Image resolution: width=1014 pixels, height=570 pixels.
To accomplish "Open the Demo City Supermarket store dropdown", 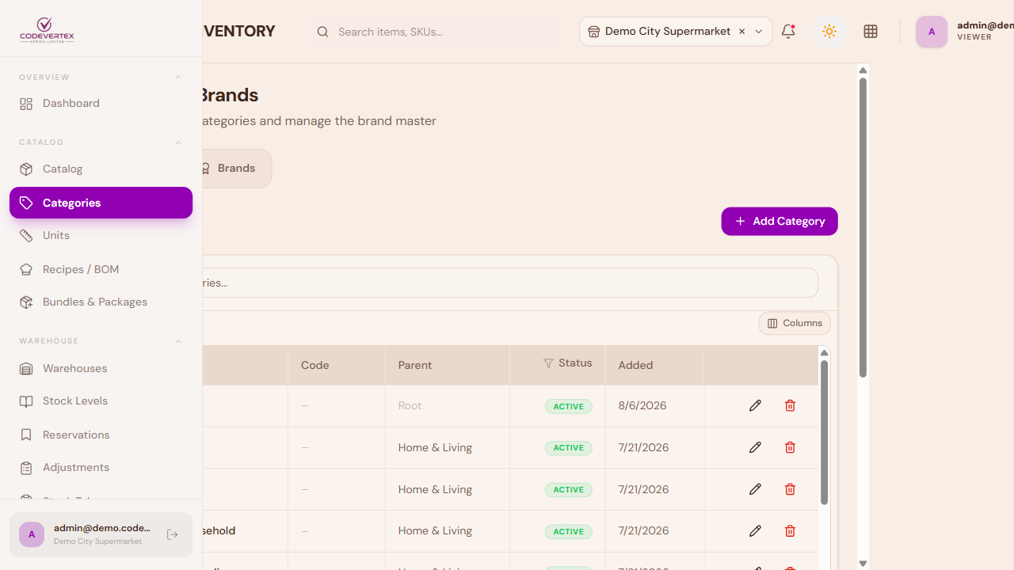I will (676, 32).
